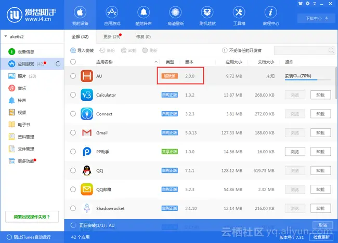Select the QQ row radio button
This screenshot has width=338, height=243.
click(x=73, y=170)
